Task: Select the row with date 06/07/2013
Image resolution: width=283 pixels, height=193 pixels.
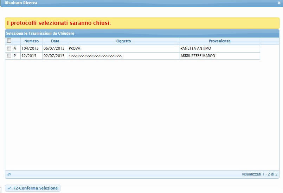Action: (55, 49)
